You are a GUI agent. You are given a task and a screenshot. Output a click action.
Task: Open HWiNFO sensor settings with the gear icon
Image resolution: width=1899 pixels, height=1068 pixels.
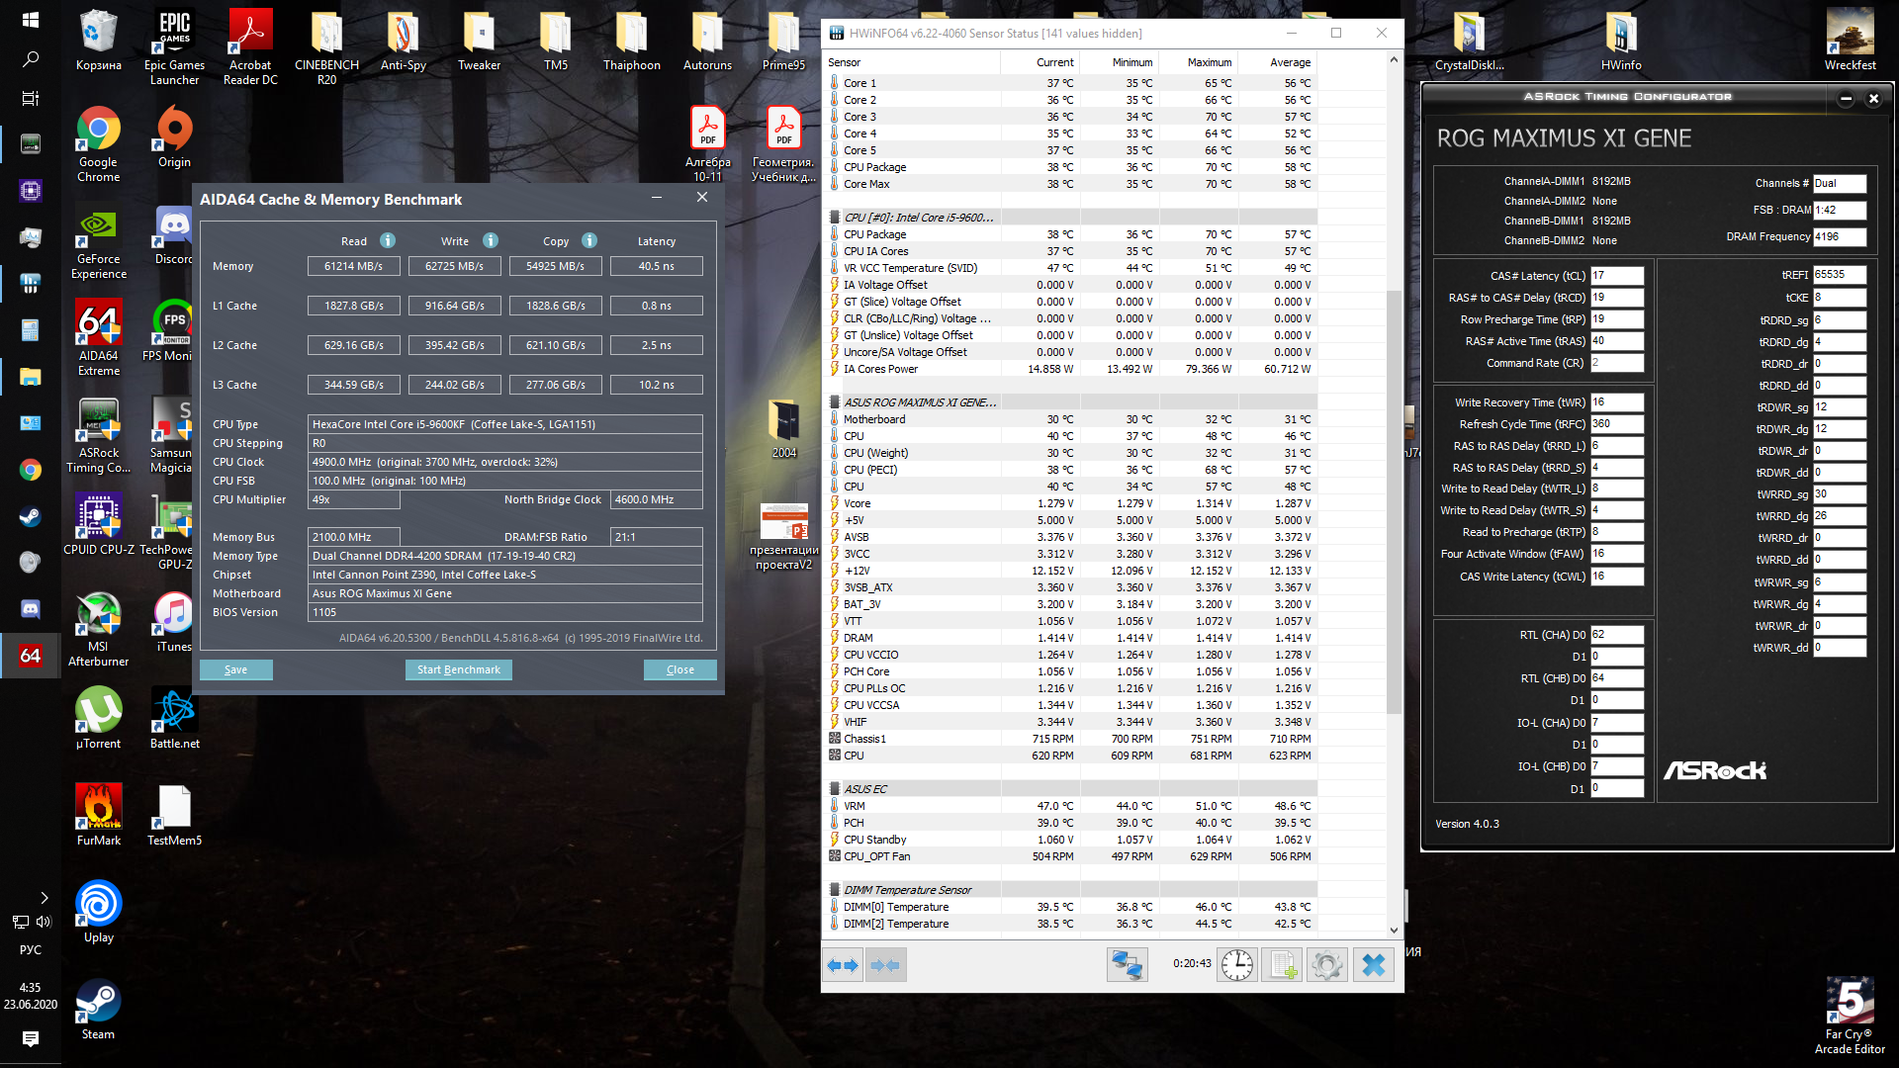1327,965
